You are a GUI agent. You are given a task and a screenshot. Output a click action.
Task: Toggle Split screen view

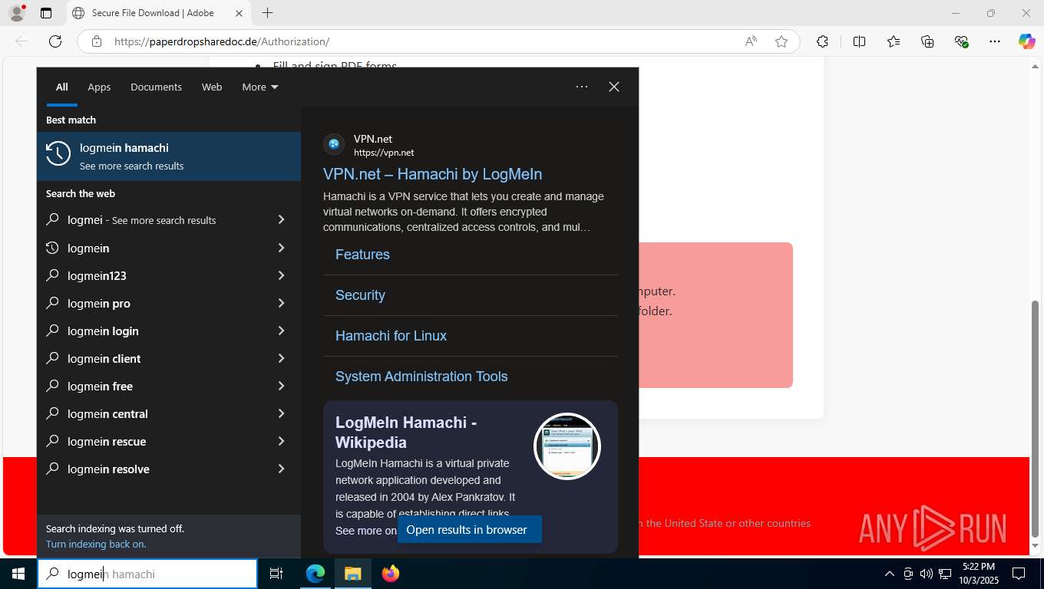point(859,41)
